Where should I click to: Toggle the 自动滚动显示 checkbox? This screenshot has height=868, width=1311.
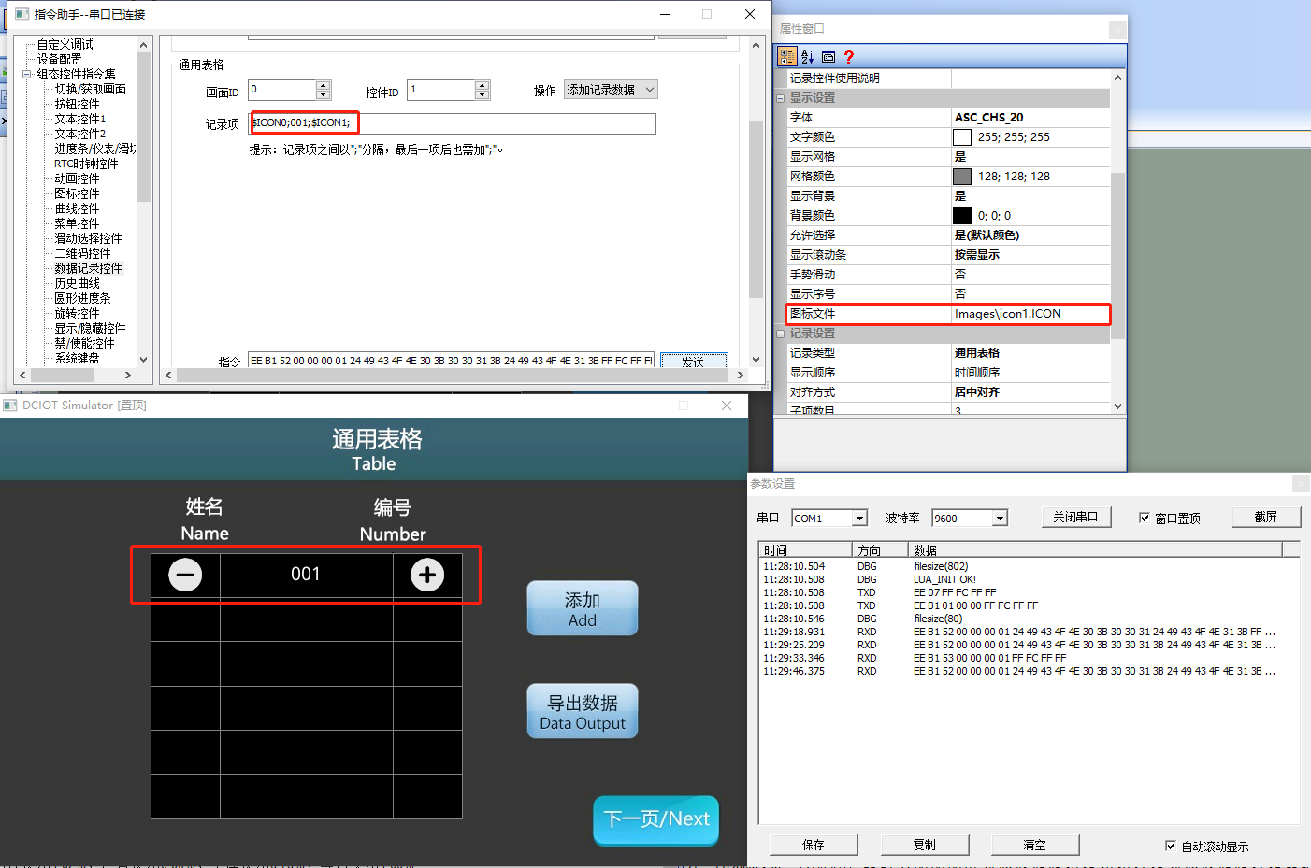(1171, 846)
